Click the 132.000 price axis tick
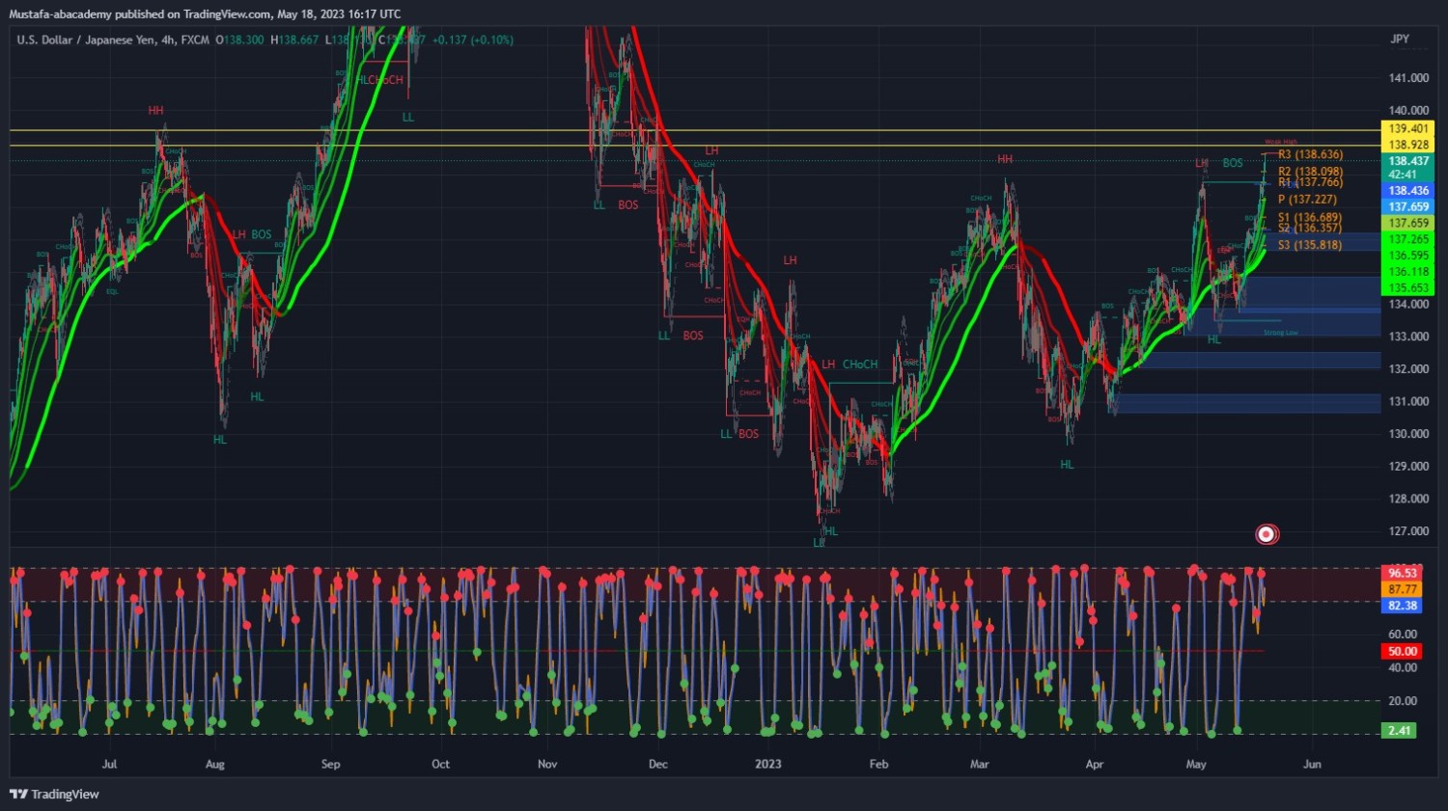 tap(1408, 369)
